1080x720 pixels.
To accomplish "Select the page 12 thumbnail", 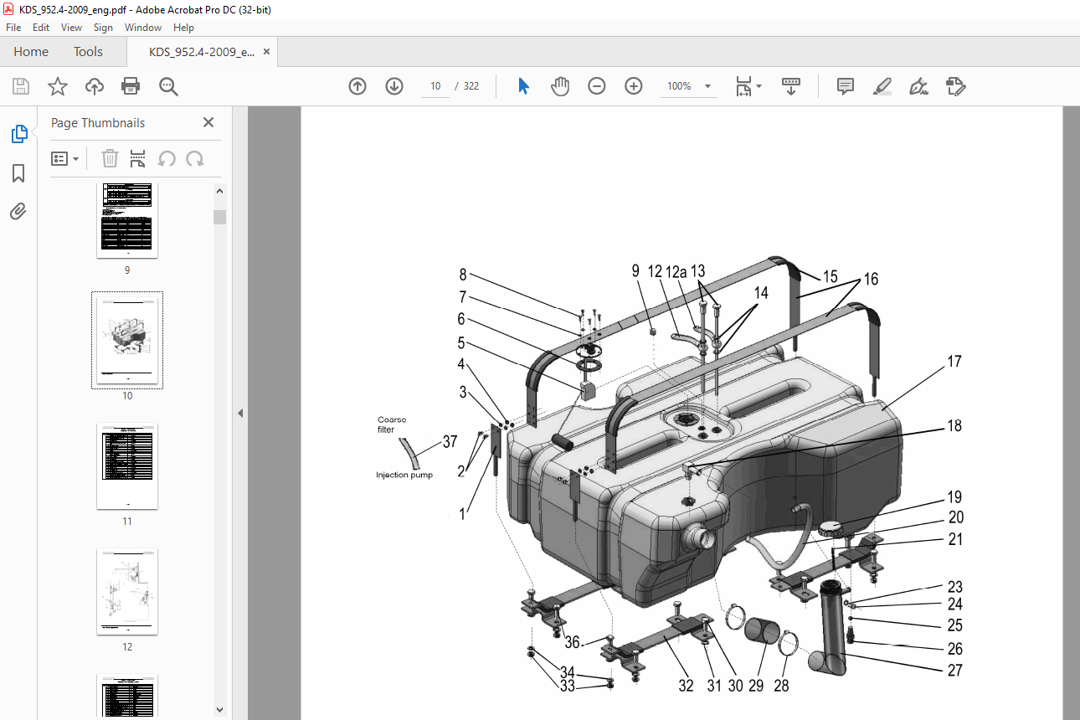I will click(127, 591).
